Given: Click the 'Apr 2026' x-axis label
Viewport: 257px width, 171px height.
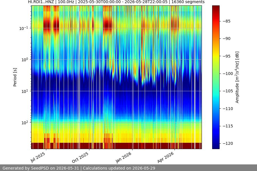Looking at the screenshot, I should 166,157.
